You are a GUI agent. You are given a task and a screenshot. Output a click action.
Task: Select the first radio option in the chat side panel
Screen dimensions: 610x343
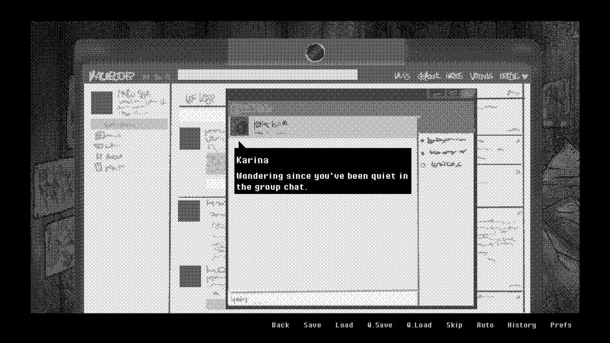coord(423,140)
